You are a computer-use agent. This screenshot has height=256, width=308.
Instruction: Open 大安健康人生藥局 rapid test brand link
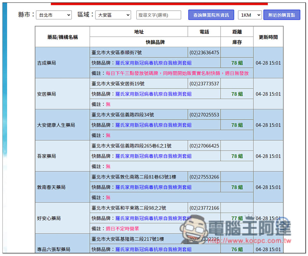coord(153,125)
